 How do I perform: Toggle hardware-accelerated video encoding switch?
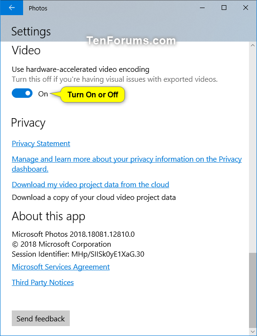[x=22, y=94]
